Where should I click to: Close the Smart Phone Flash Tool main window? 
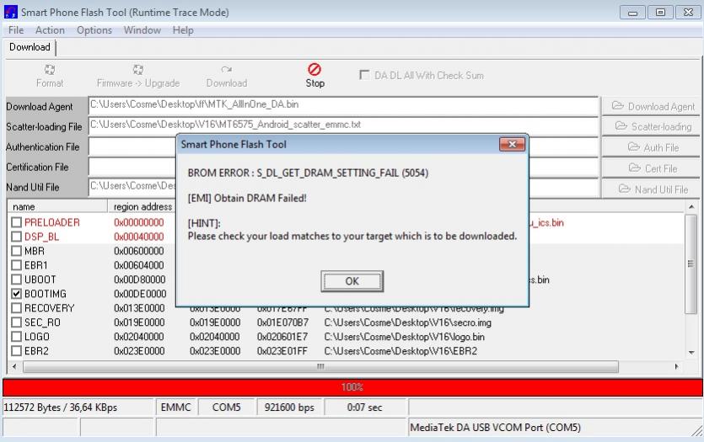pos(687,13)
